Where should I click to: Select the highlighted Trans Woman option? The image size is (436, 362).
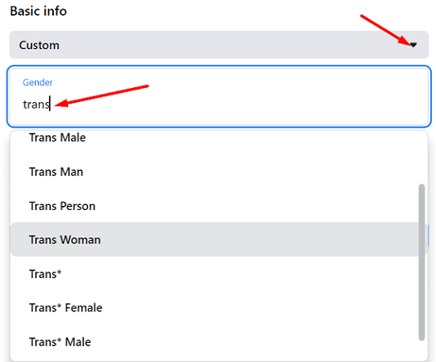pos(214,240)
